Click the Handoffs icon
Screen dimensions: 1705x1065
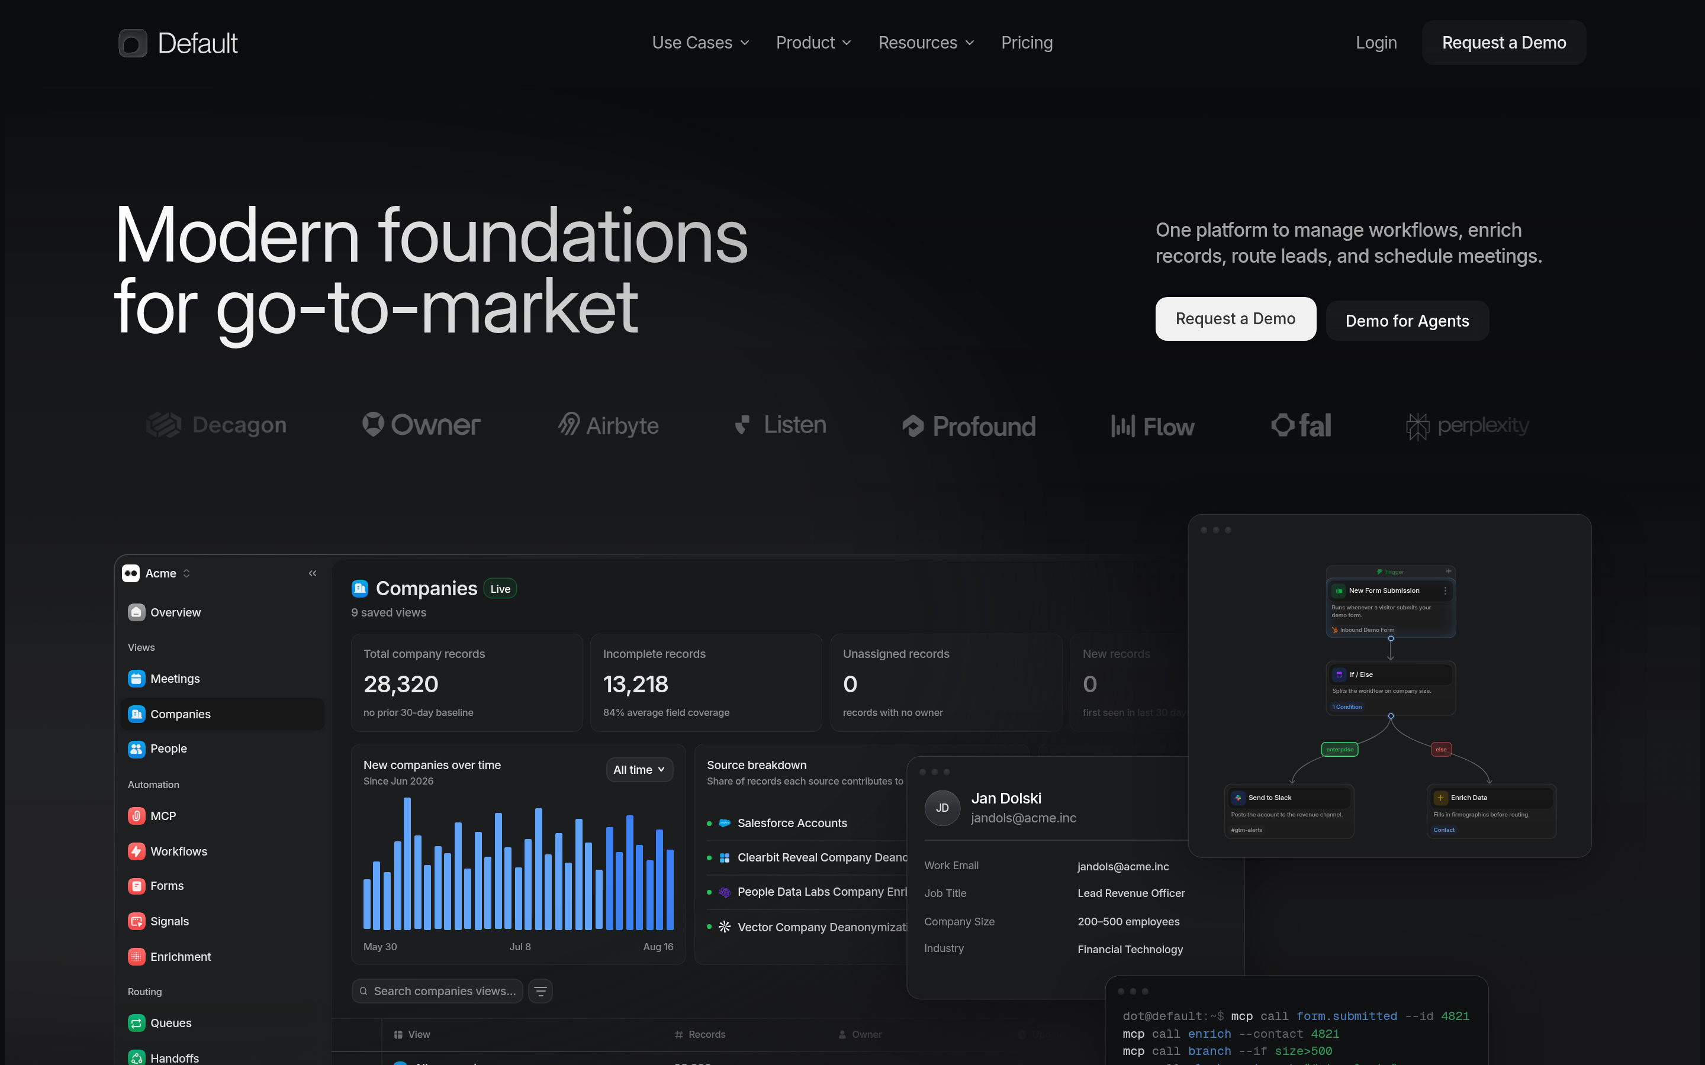[x=136, y=1057]
